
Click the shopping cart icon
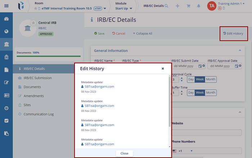pos(188,6)
